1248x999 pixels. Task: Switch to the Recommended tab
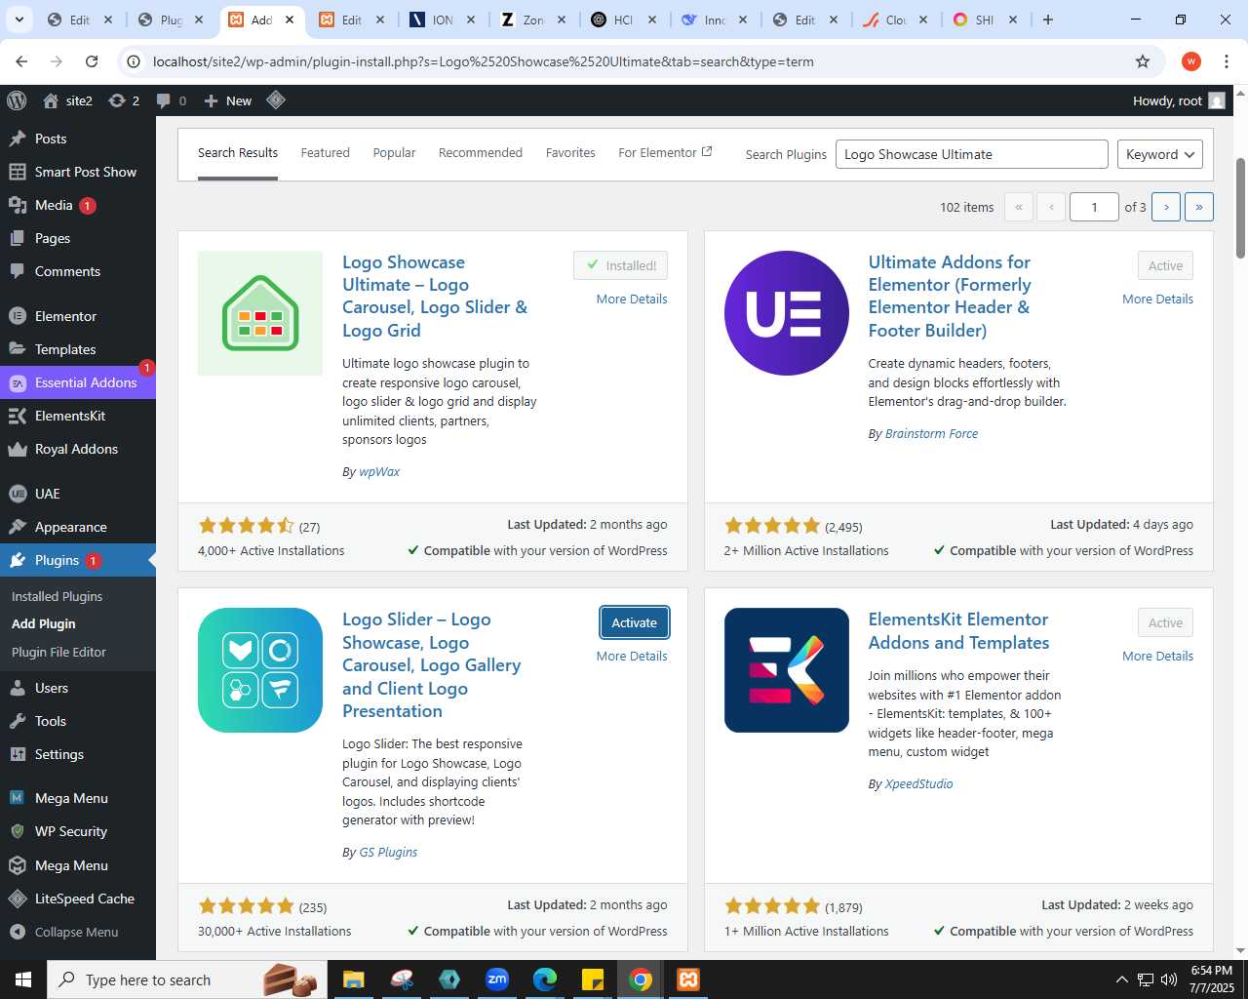[481, 153]
